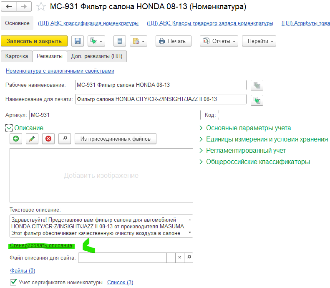Go back with the left arrow button
This screenshot has height=288, width=330.
(x=9, y=7)
